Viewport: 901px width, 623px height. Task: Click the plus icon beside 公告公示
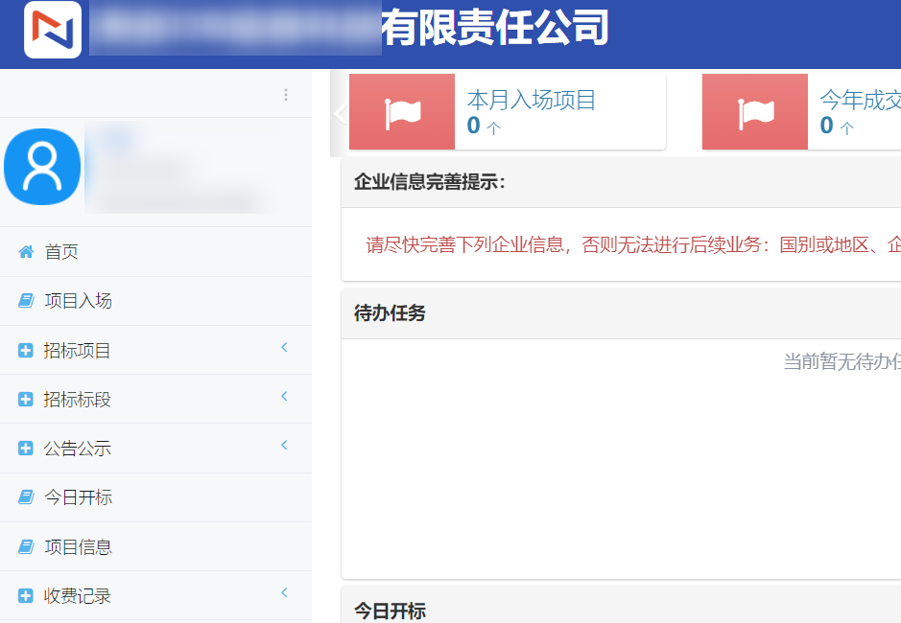click(26, 449)
